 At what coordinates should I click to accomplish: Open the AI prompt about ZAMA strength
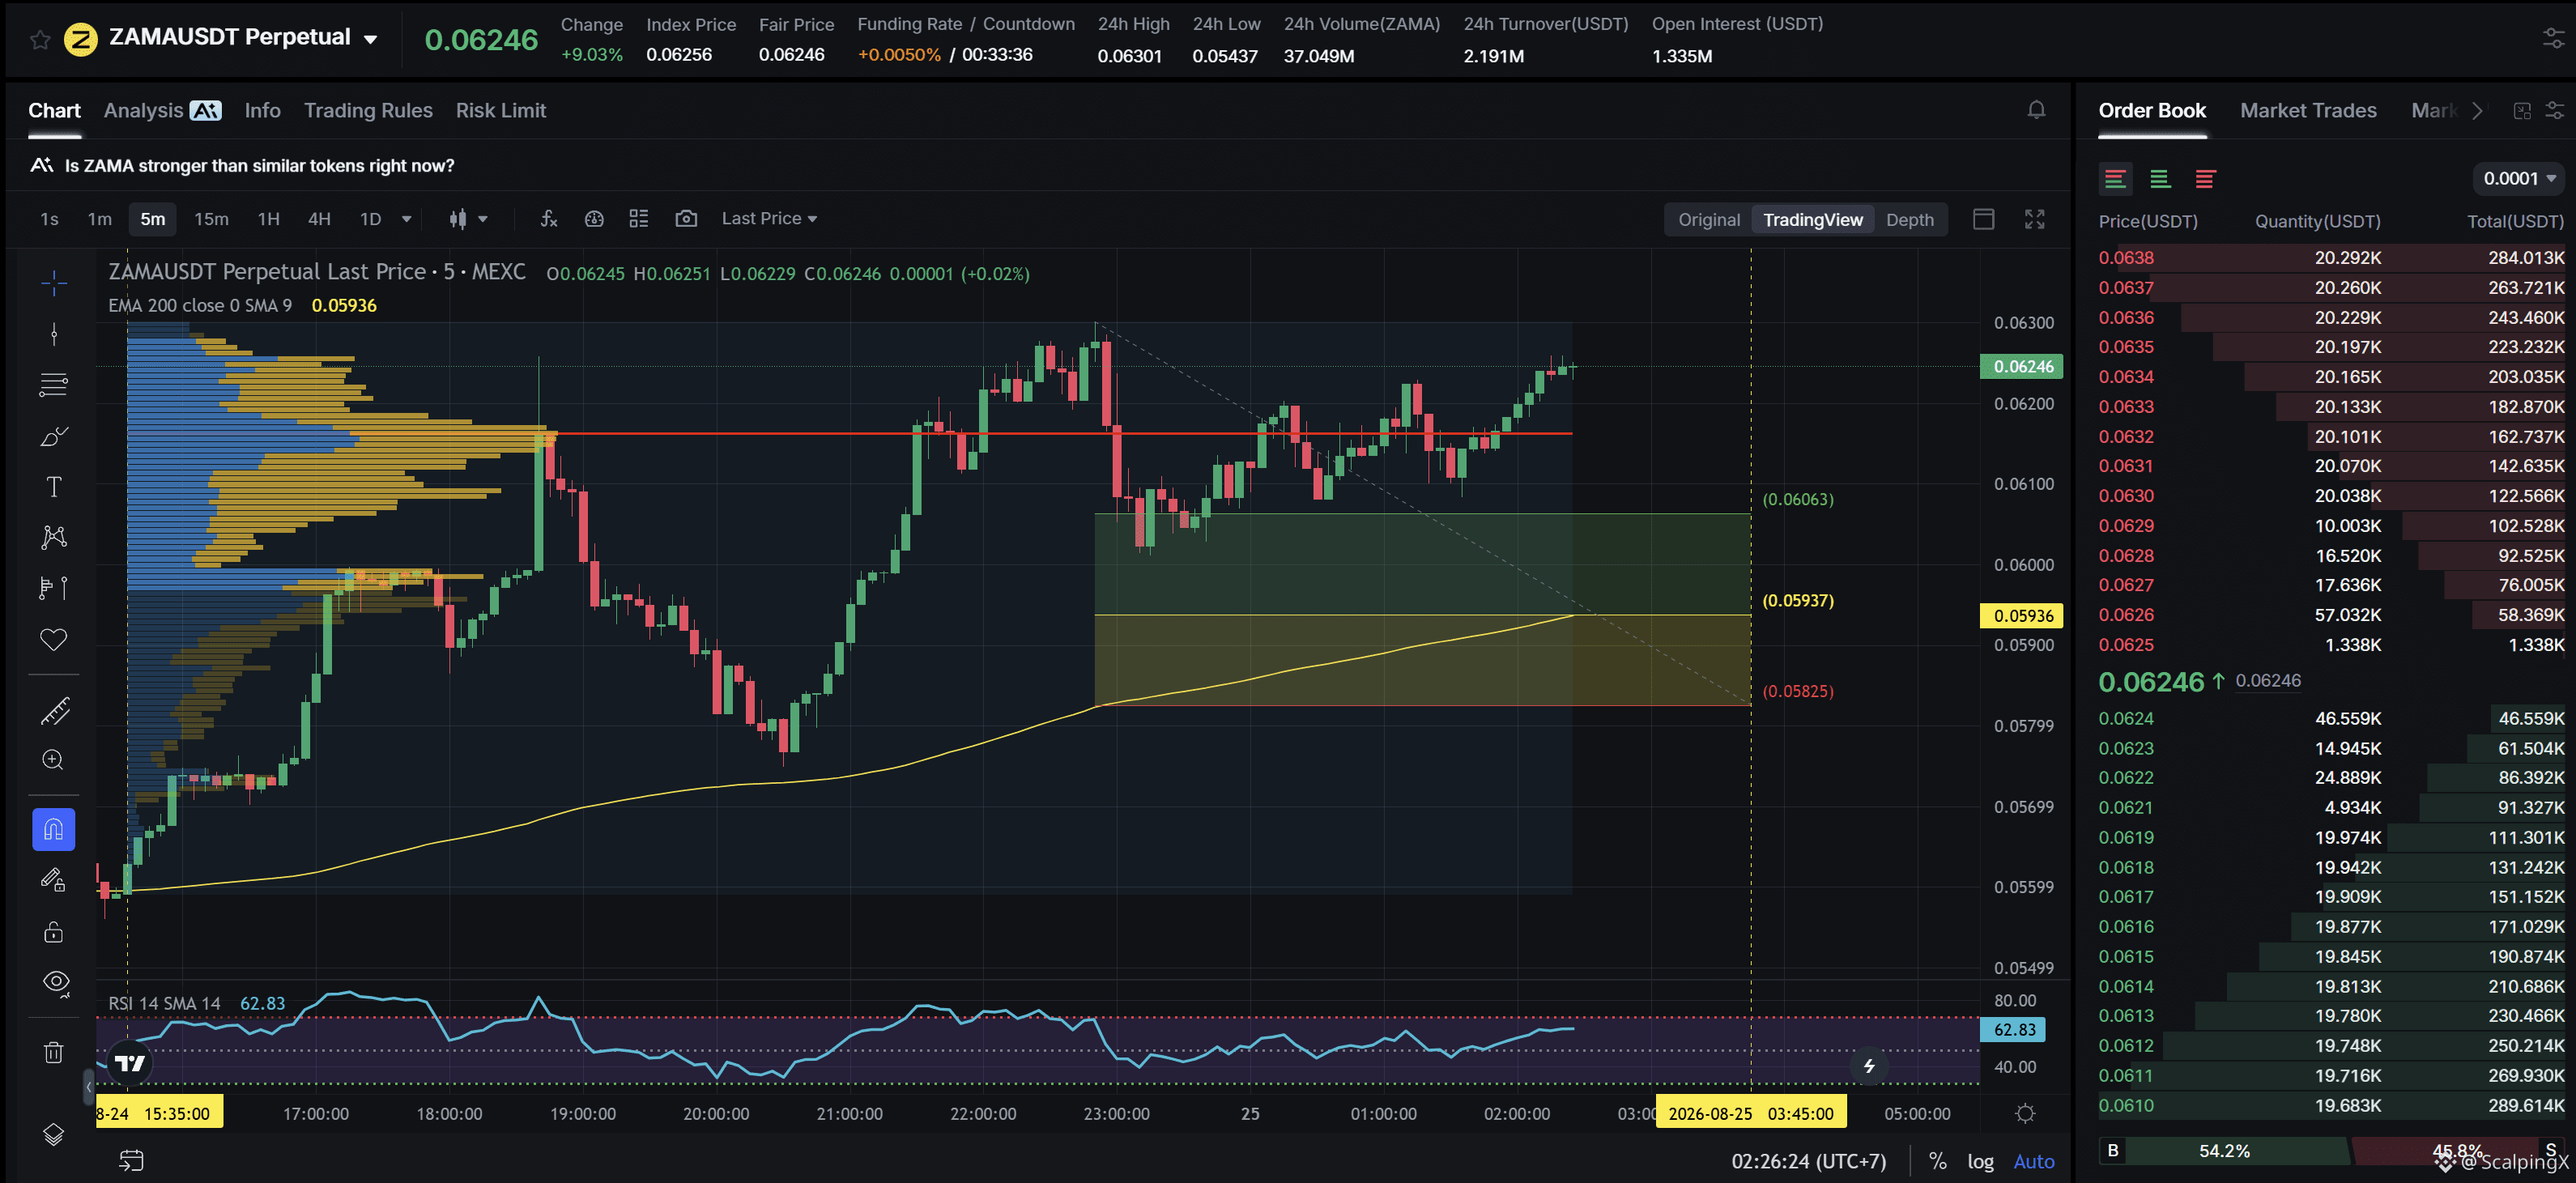(242, 165)
